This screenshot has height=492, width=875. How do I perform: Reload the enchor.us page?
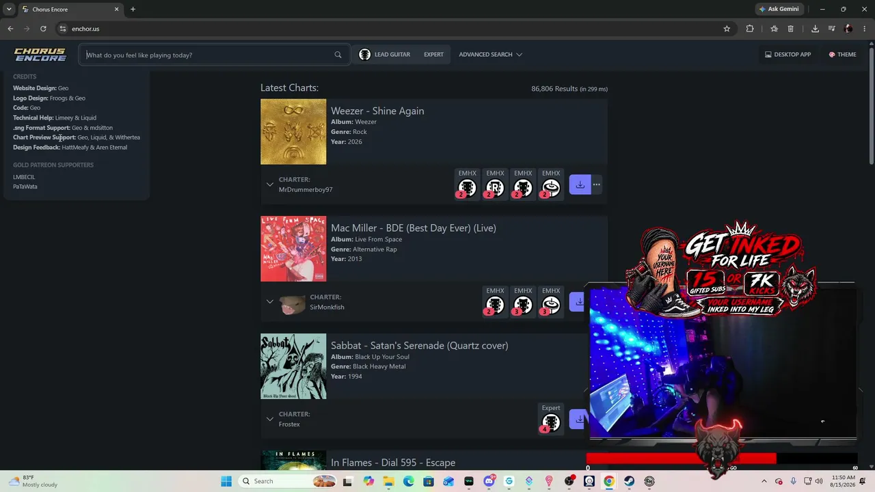point(43,29)
